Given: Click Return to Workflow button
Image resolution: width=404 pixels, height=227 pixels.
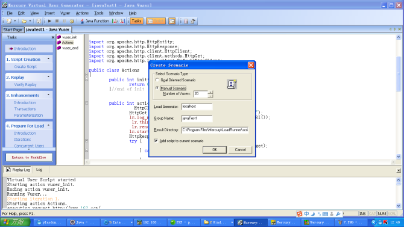Looking at the screenshot, I should pyautogui.click(x=29, y=157).
